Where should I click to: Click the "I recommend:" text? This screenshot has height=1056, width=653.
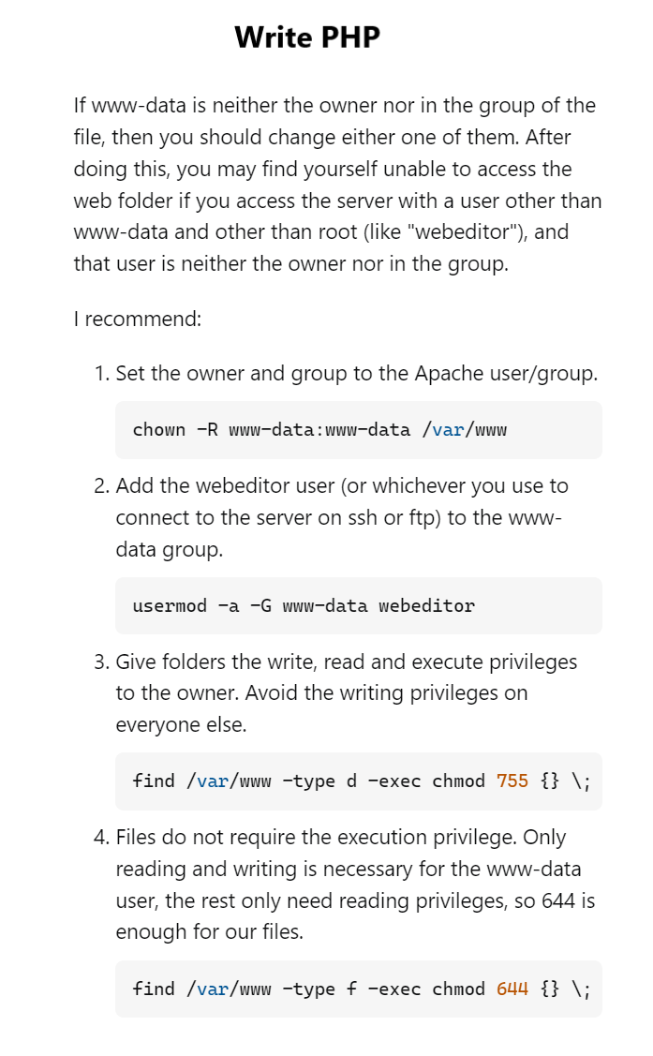(x=138, y=319)
